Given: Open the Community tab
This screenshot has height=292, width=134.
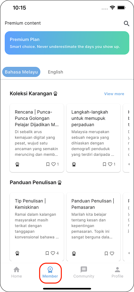Looking at the screenshot, I should tap(84, 272).
